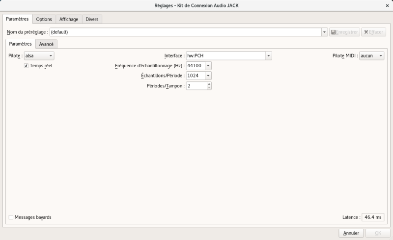Expand the Échantillons/Période dropdown arrow
The height and width of the screenshot is (240, 393).
[x=208, y=76]
